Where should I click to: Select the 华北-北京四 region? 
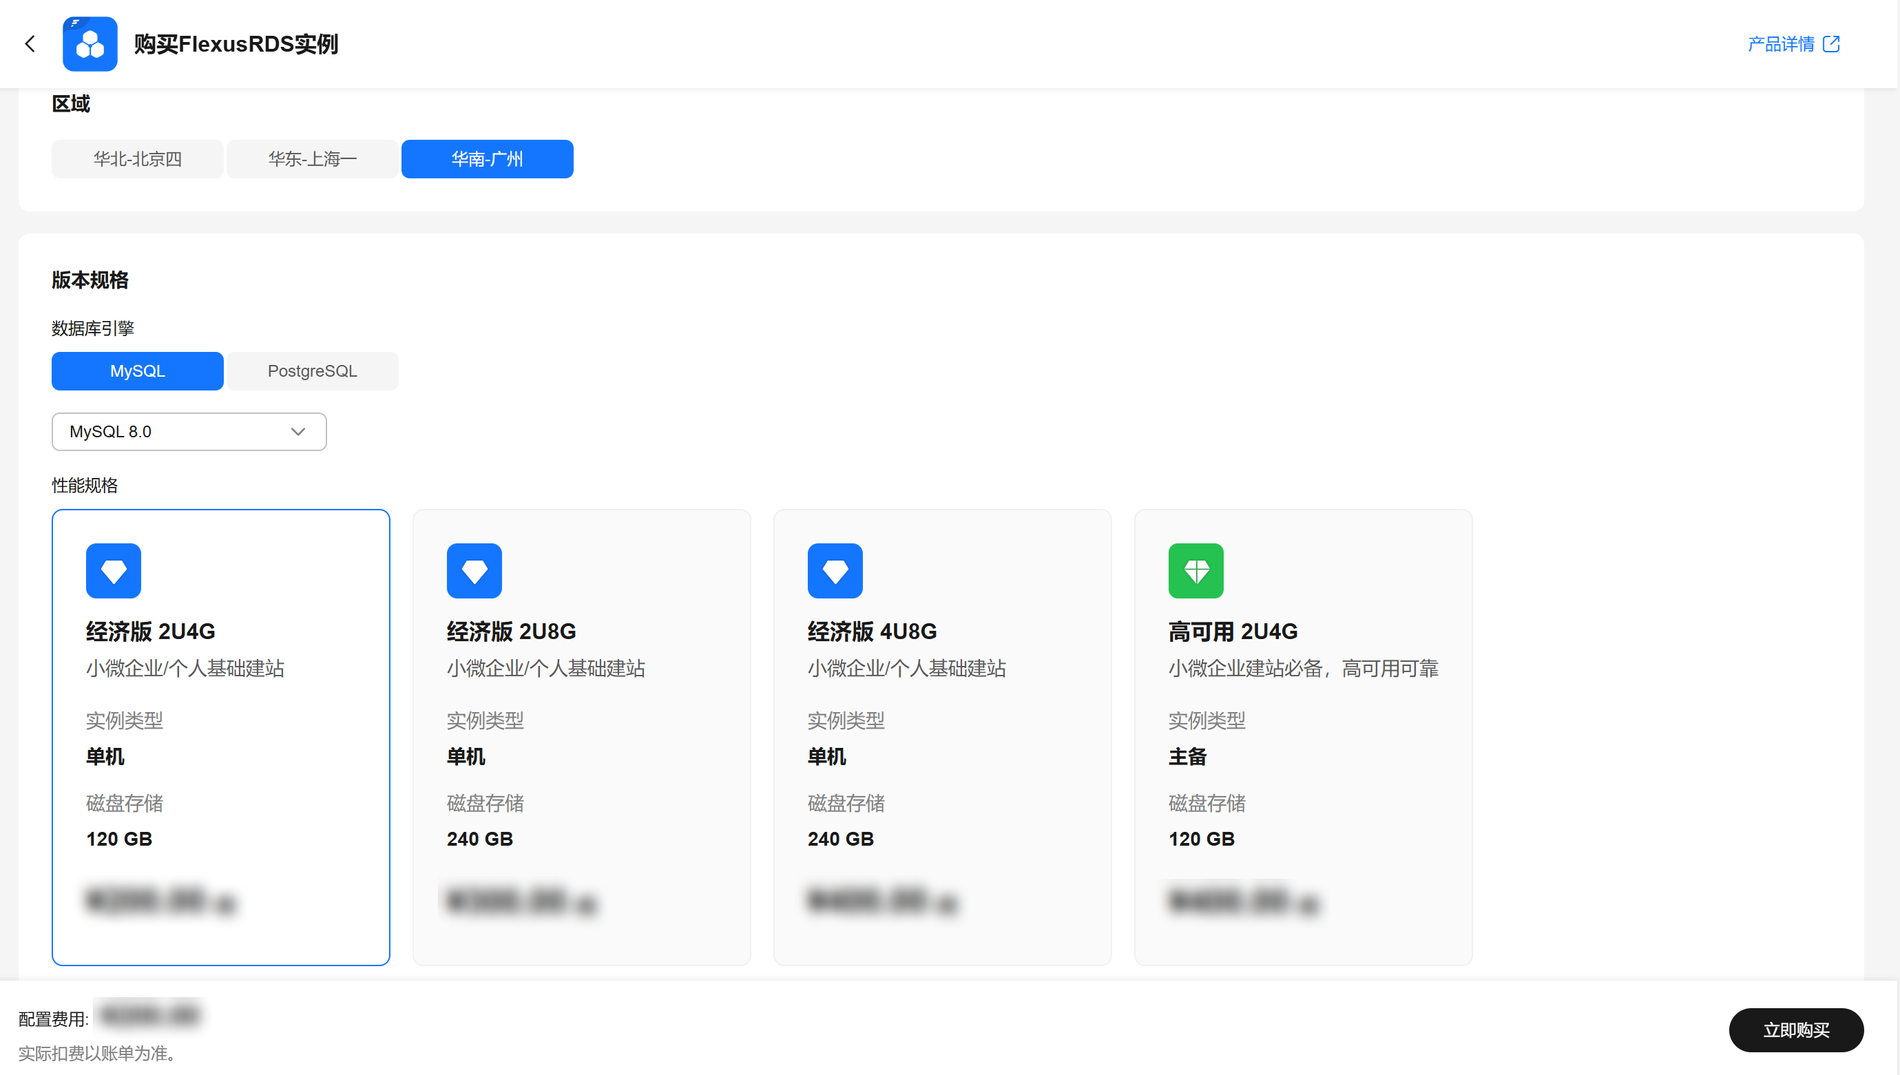point(137,159)
